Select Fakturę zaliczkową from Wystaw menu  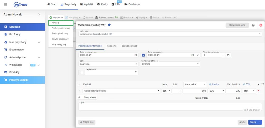pos(61,28)
